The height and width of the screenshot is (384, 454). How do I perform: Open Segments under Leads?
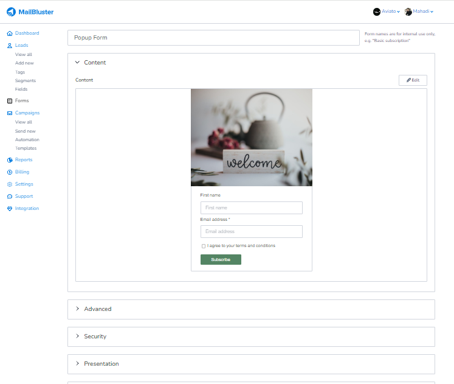point(26,80)
